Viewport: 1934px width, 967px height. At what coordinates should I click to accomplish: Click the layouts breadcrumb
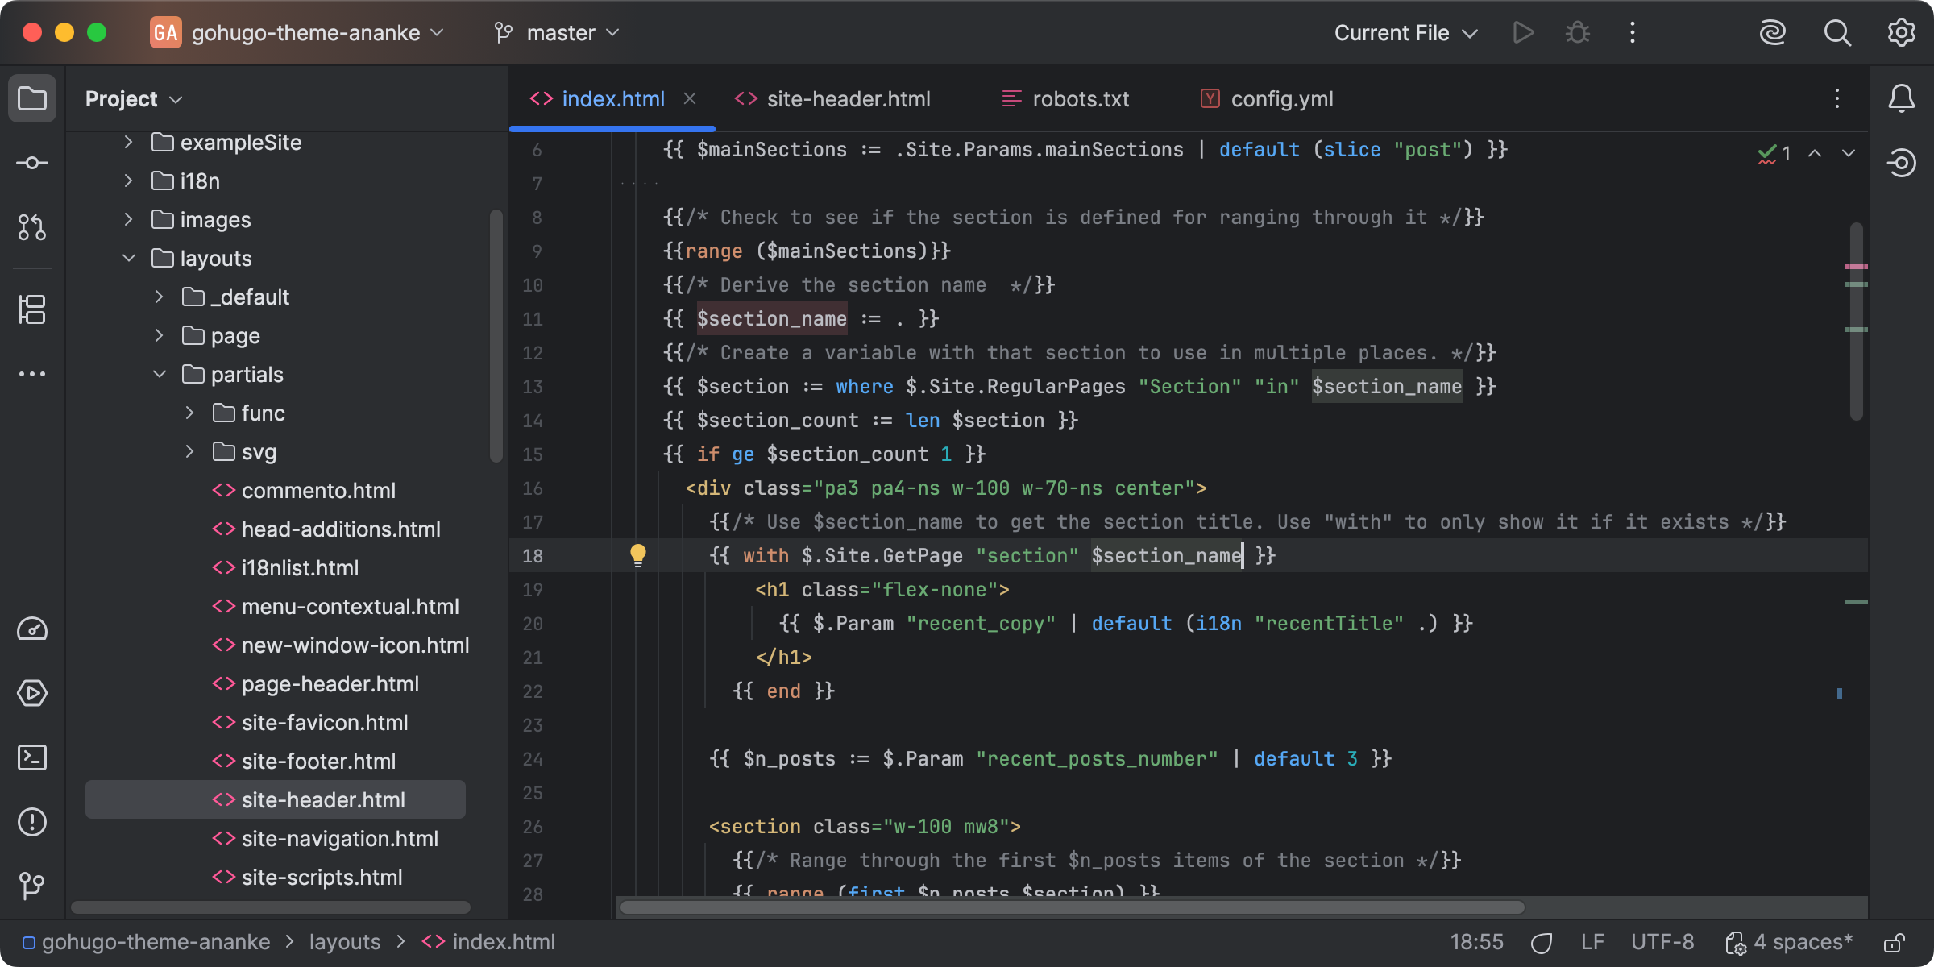344,942
